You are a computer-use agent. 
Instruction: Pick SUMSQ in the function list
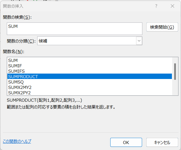(16, 82)
